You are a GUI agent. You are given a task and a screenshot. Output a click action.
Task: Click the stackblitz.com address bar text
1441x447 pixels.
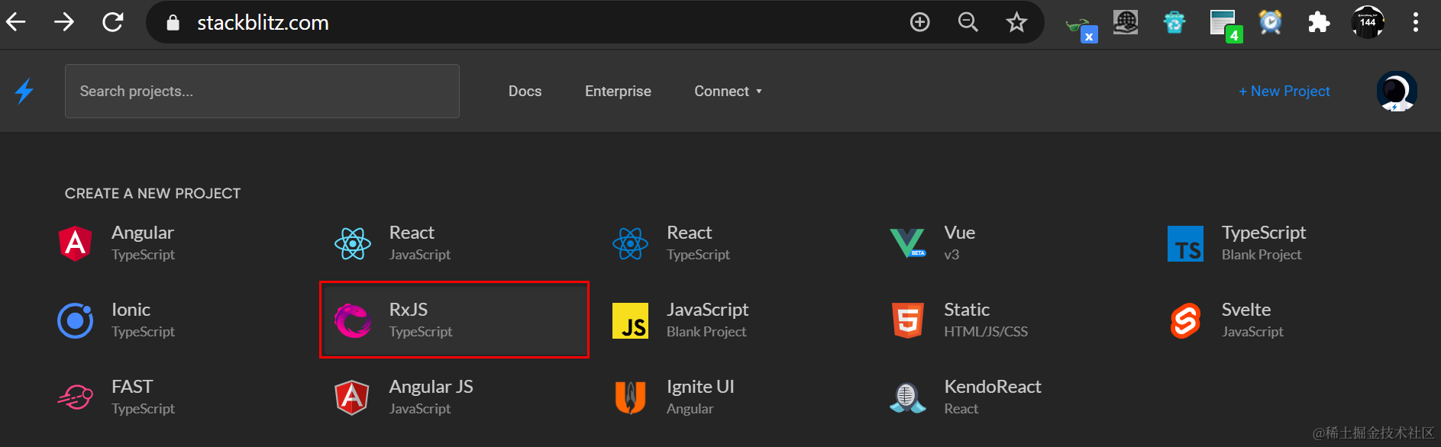tap(263, 23)
